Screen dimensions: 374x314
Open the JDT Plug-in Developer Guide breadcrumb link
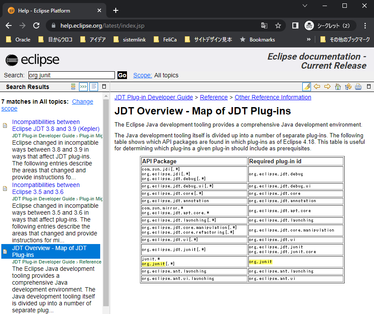[153, 97]
